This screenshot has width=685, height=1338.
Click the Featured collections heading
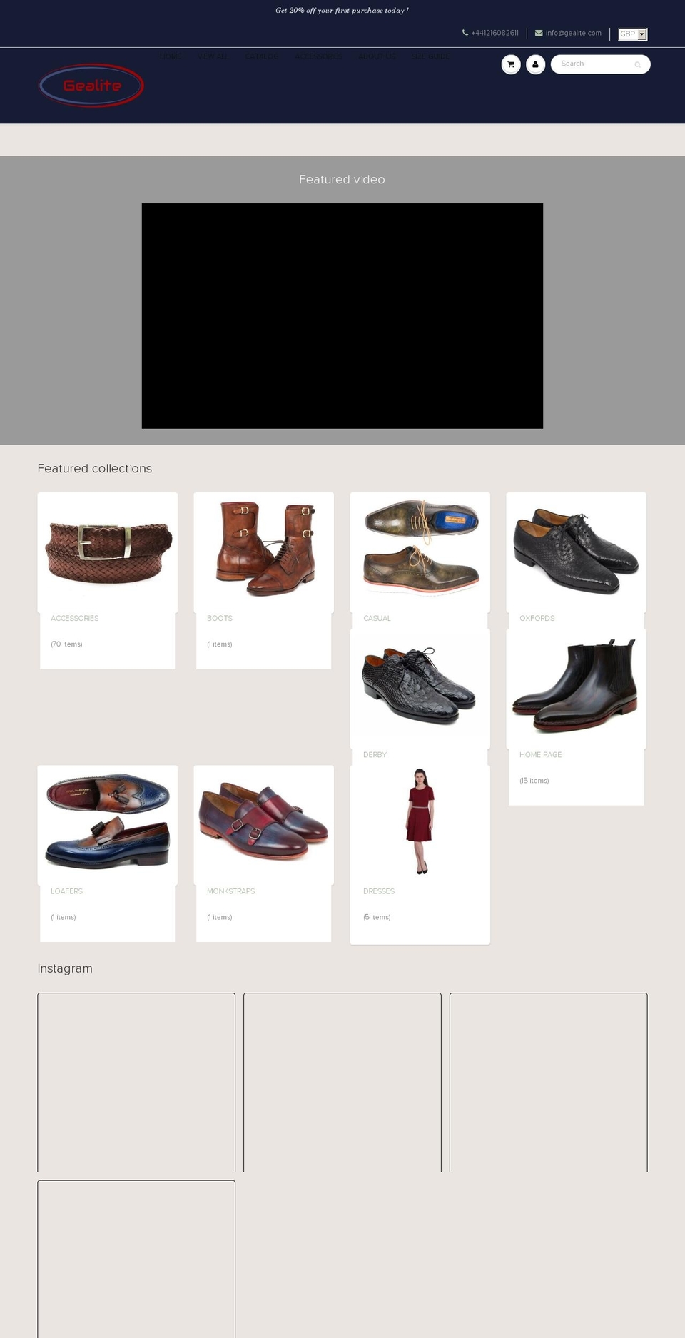[x=95, y=469]
